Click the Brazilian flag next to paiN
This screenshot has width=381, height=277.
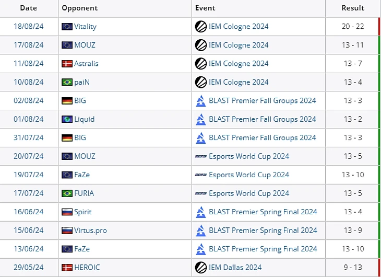tap(67, 82)
